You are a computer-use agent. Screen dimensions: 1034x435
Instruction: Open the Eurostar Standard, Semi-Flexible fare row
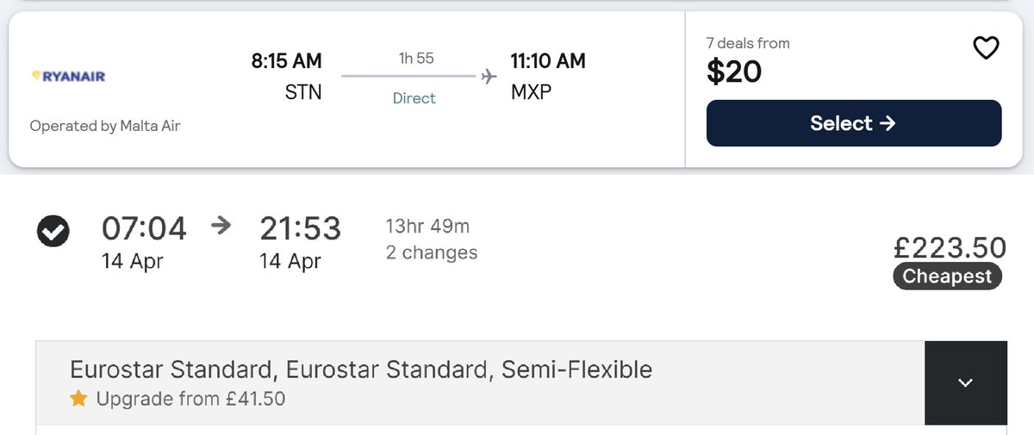click(x=361, y=370)
